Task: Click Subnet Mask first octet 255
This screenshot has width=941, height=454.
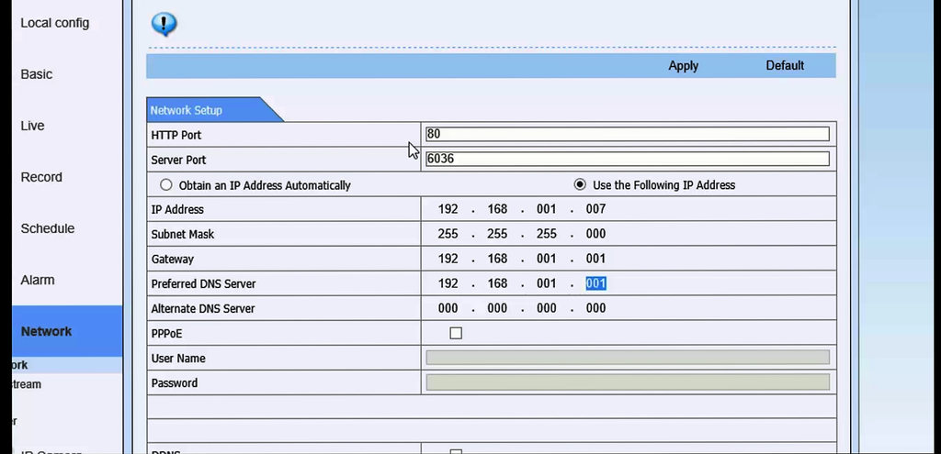Action: coord(448,234)
